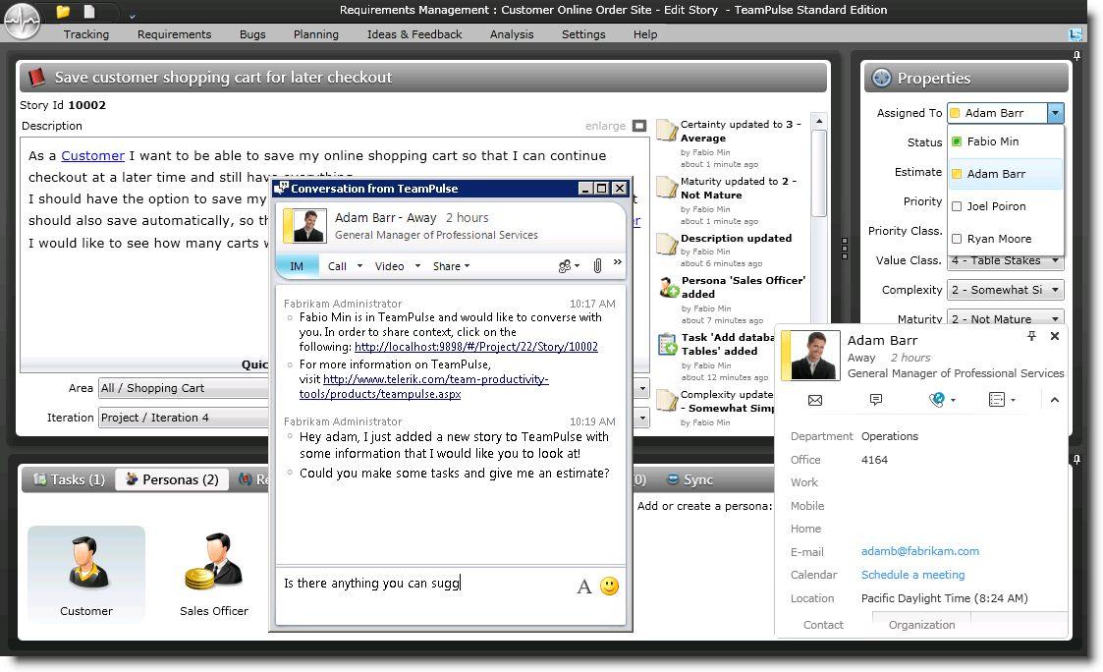Select Ryan Moore in assignee list
Image resolution: width=1103 pixels, height=672 pixels.
[x=998, y=239]
